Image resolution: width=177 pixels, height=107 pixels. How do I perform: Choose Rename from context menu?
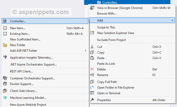pos(132,75)
